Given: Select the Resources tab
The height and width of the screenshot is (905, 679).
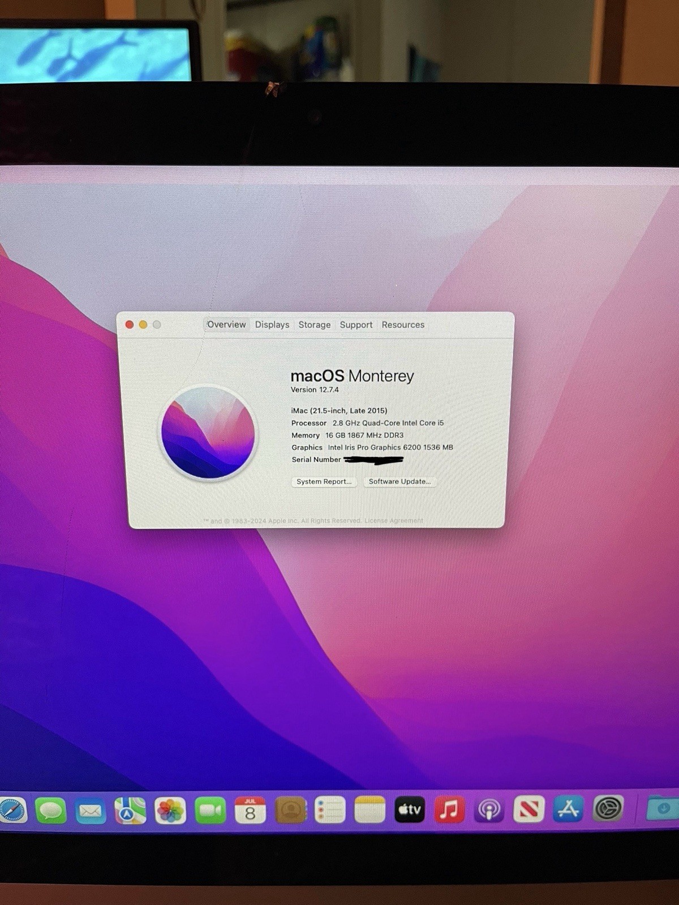Looking at the screenshot, I should pos(403,325).
